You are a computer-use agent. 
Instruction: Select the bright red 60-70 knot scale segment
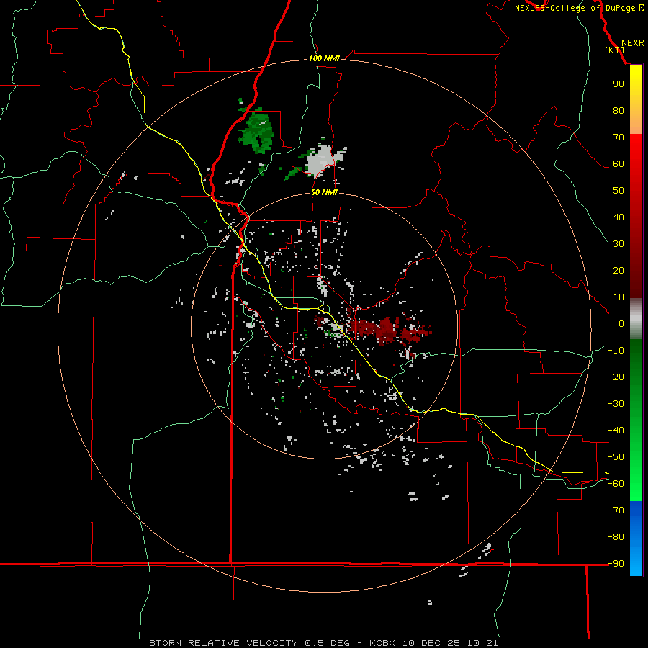636,150
